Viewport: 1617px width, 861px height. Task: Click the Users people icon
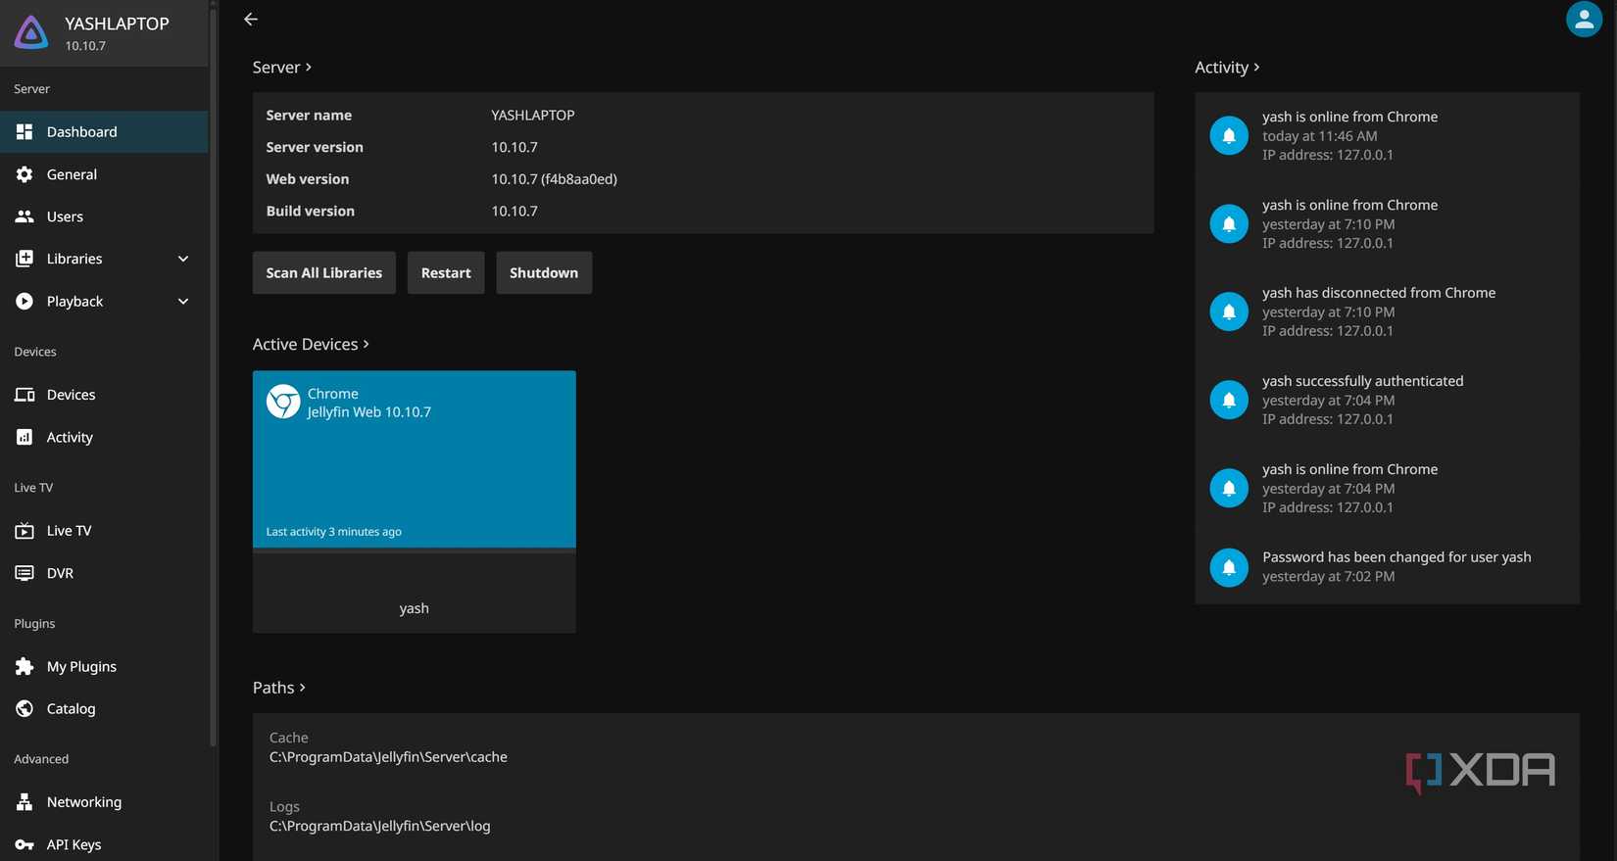(24, 216)
